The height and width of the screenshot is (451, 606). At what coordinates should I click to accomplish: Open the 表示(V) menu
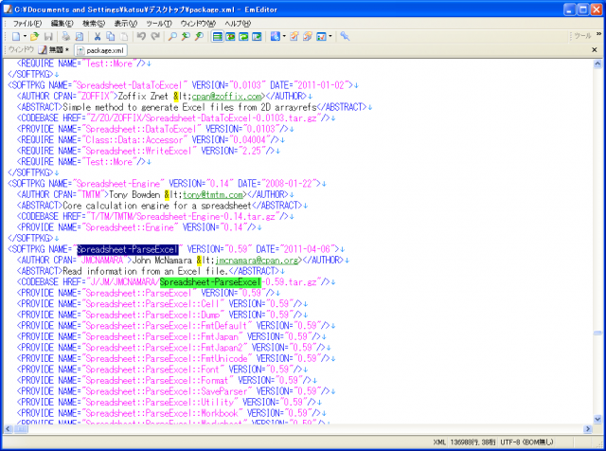coord(126,24)
